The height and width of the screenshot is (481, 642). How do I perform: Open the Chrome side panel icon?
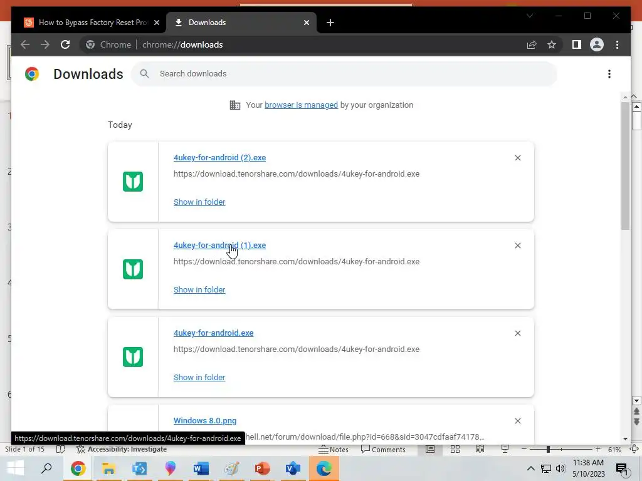click(577, 44)
